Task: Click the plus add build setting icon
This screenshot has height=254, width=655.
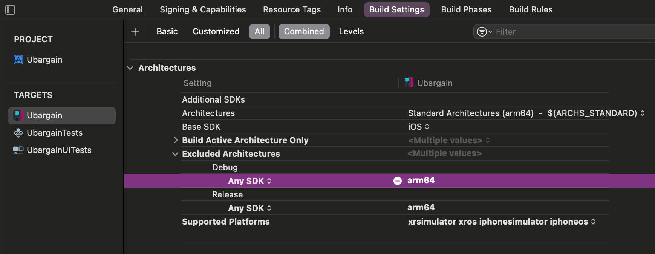Action: click(135, 32)
